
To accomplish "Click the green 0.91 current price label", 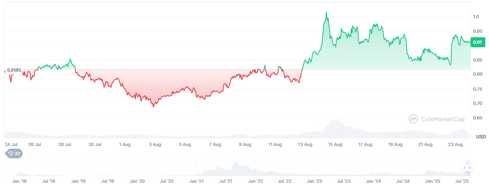I will [x=478, y=42].
